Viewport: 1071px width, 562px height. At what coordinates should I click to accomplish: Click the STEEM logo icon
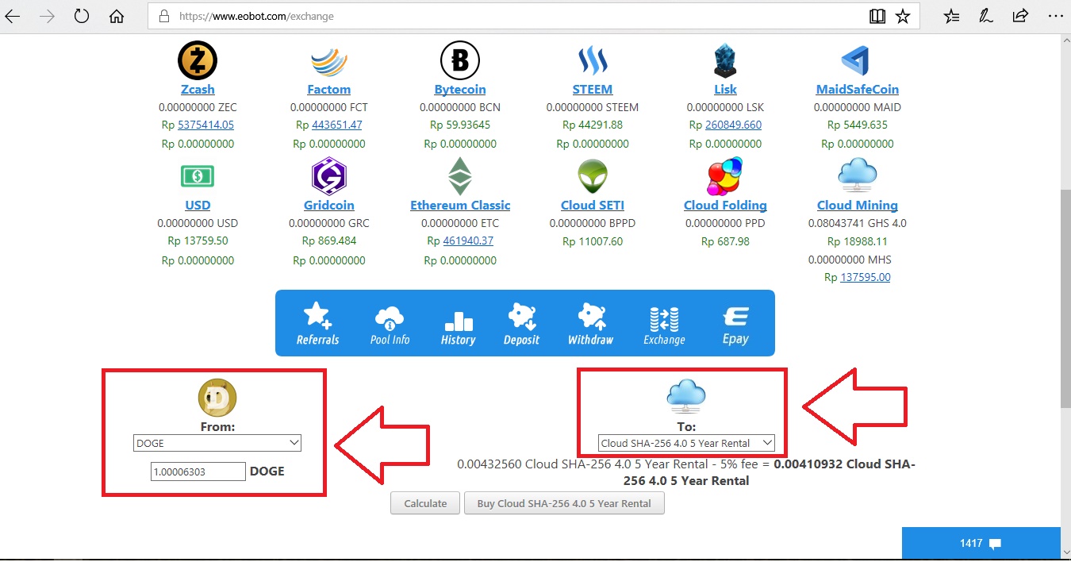[593, 61]
